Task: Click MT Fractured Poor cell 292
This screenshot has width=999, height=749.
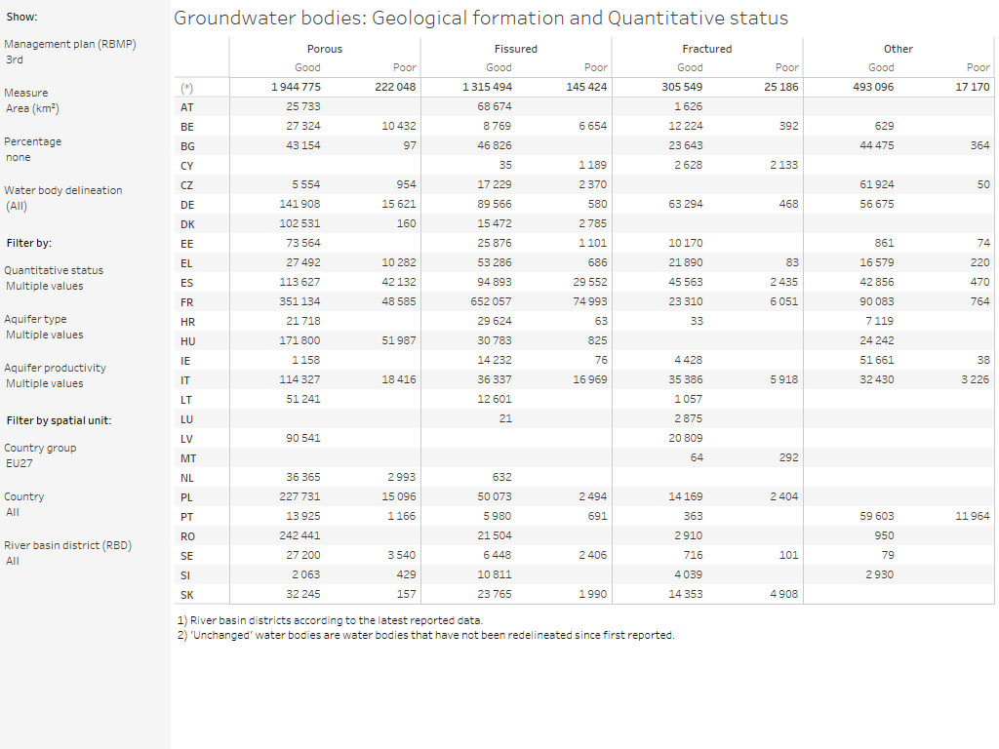Action: pyautogui.click(x=788, y=457)
